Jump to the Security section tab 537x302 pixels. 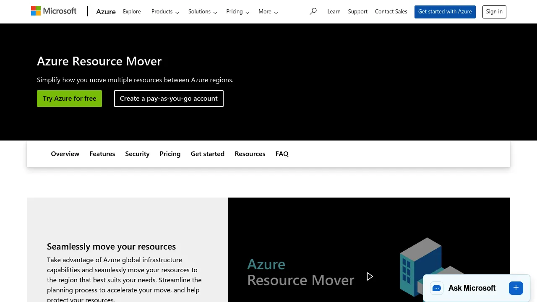tap(137, 154)
